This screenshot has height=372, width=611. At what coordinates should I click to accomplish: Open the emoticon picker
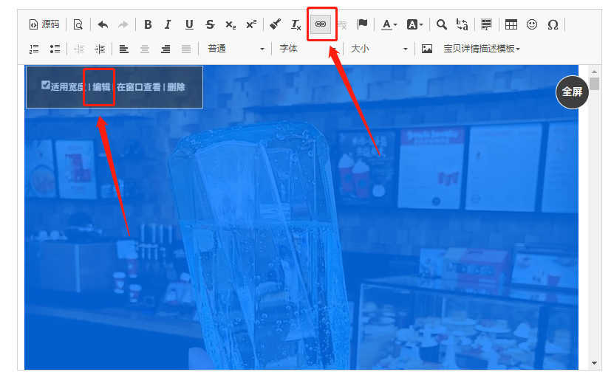(532, 24)
